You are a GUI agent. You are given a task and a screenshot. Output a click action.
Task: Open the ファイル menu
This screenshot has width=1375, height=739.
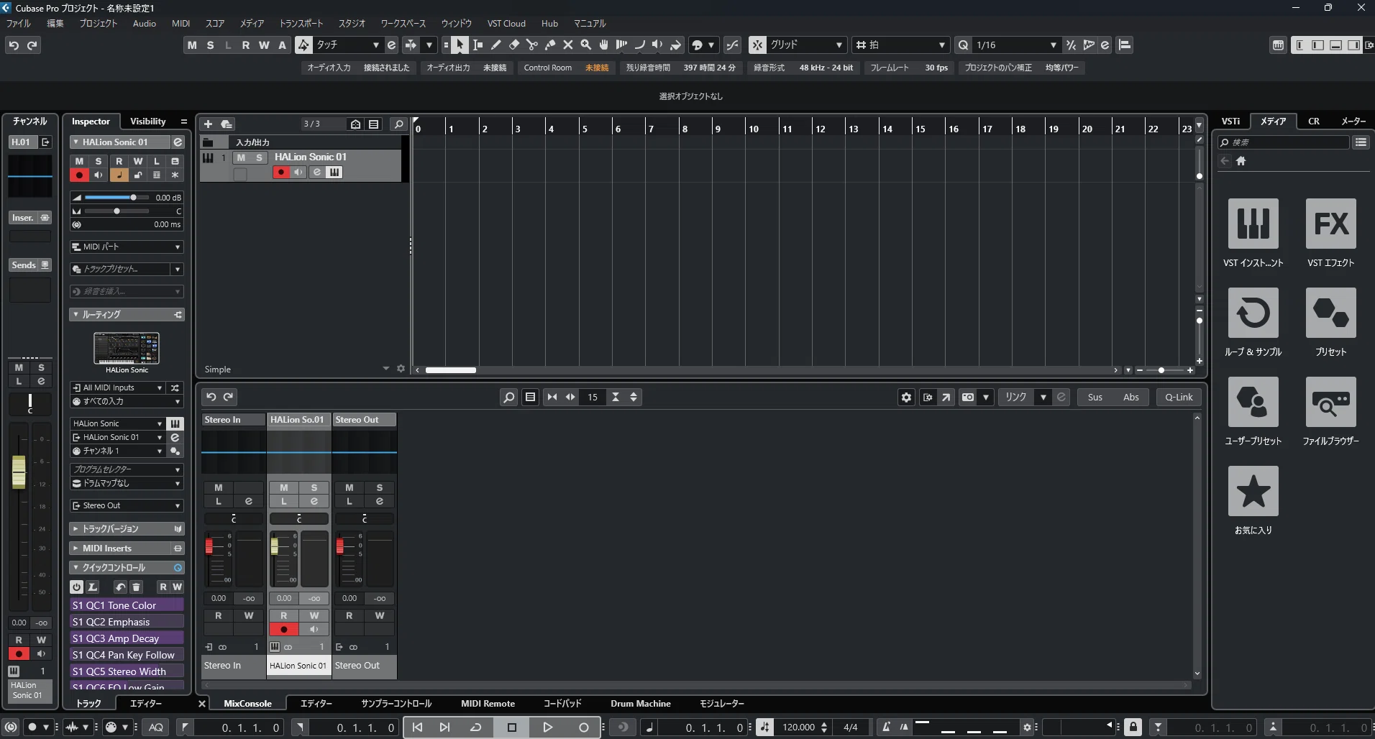[x=19, y=24]
